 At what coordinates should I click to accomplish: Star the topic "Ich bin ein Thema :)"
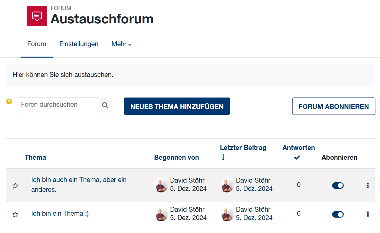15,214
